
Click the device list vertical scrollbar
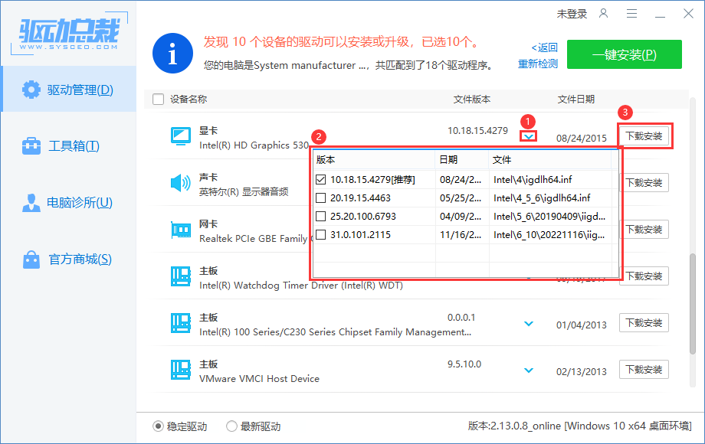(x=693, y=304)
